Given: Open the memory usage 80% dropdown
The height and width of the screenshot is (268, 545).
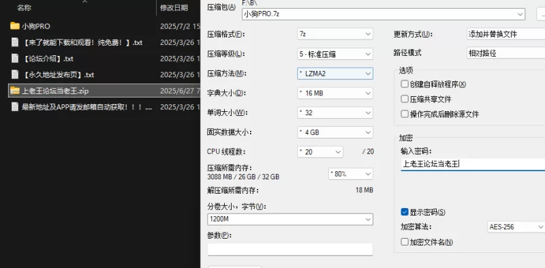Looking at the screenshot, I should point(351,174).
